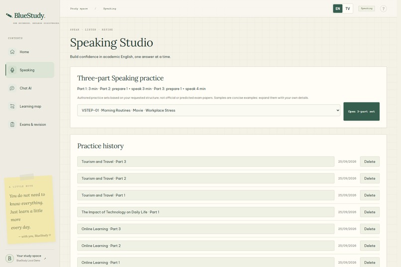Delete Online Learning Part 3 entry
The width and height of the screenshot is (401, 267).
click(370, 229)
